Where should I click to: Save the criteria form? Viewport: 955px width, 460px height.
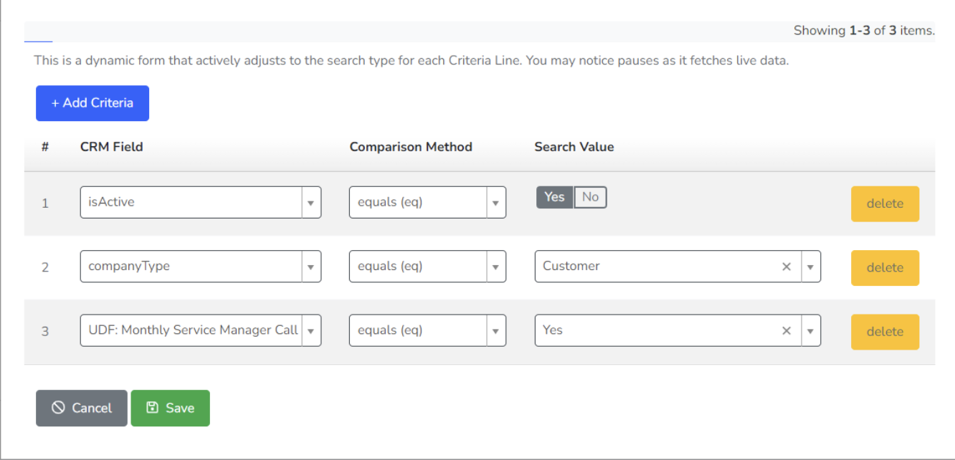[170, 408]
